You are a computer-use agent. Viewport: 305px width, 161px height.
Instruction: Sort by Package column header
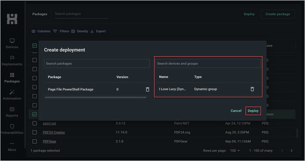54,77
